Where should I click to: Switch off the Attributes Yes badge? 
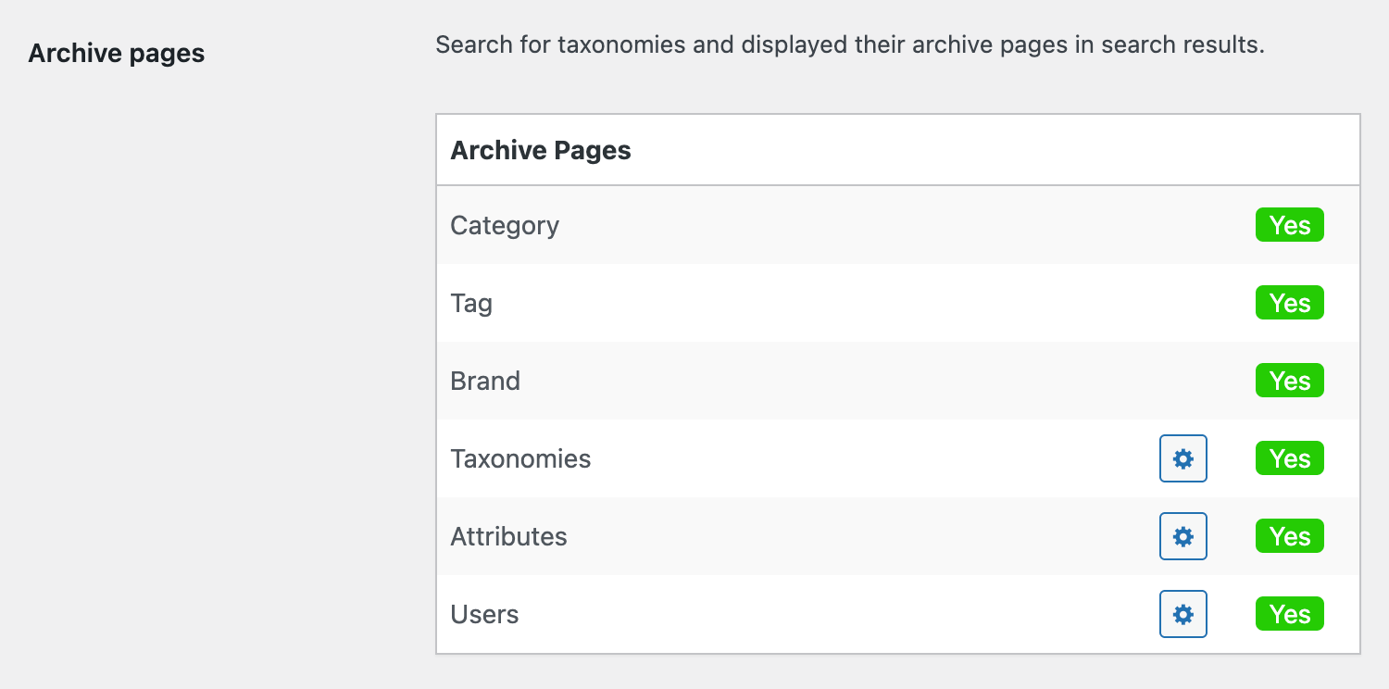(1289, 536)
